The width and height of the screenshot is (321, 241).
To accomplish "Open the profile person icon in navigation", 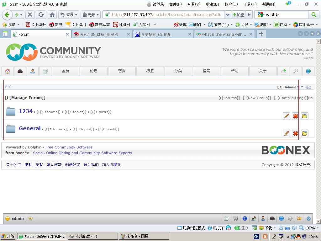I will coord(33,71).
